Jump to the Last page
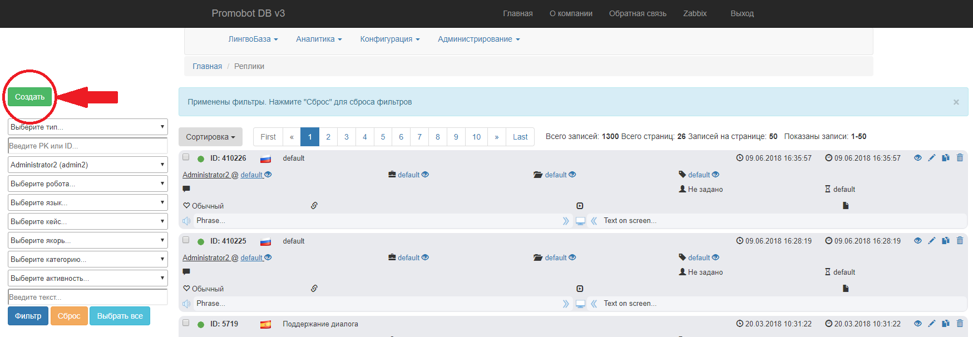This screenshot has width=973, height=337. [520, 137]
